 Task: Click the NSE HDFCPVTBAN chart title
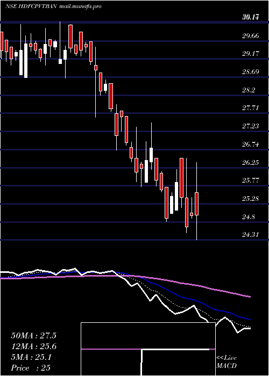coord(31,6)
